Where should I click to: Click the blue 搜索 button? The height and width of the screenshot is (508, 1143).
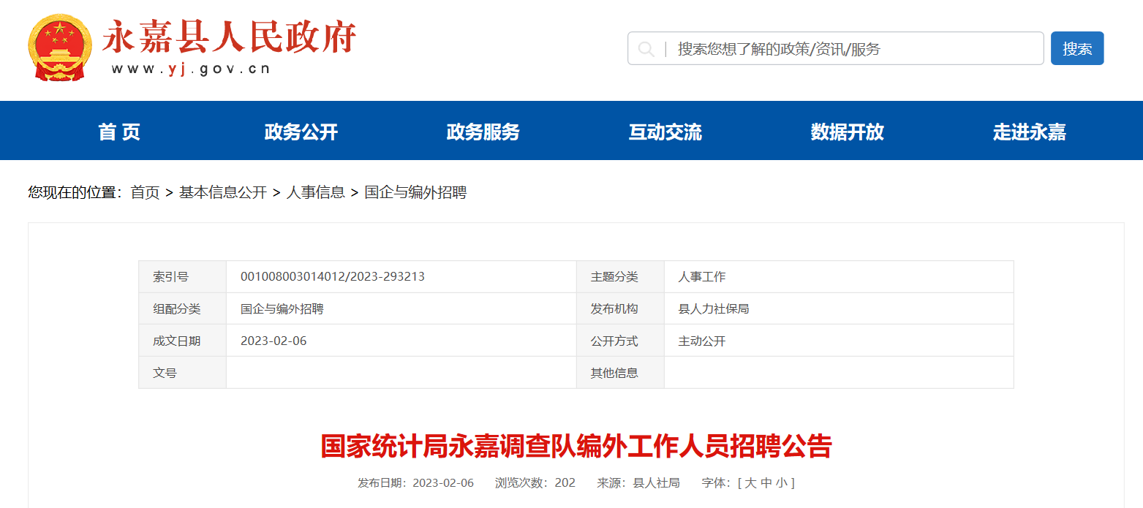1077,48
